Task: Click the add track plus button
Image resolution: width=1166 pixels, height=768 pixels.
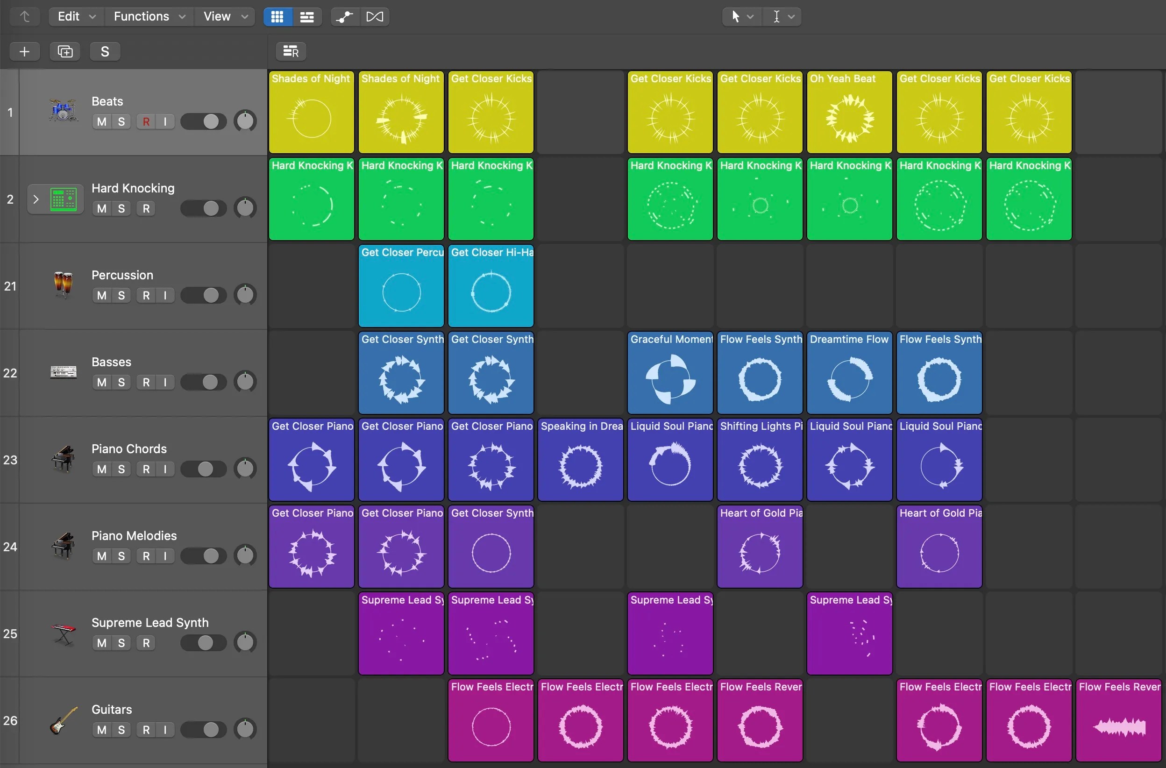Action: click(23, 51)
